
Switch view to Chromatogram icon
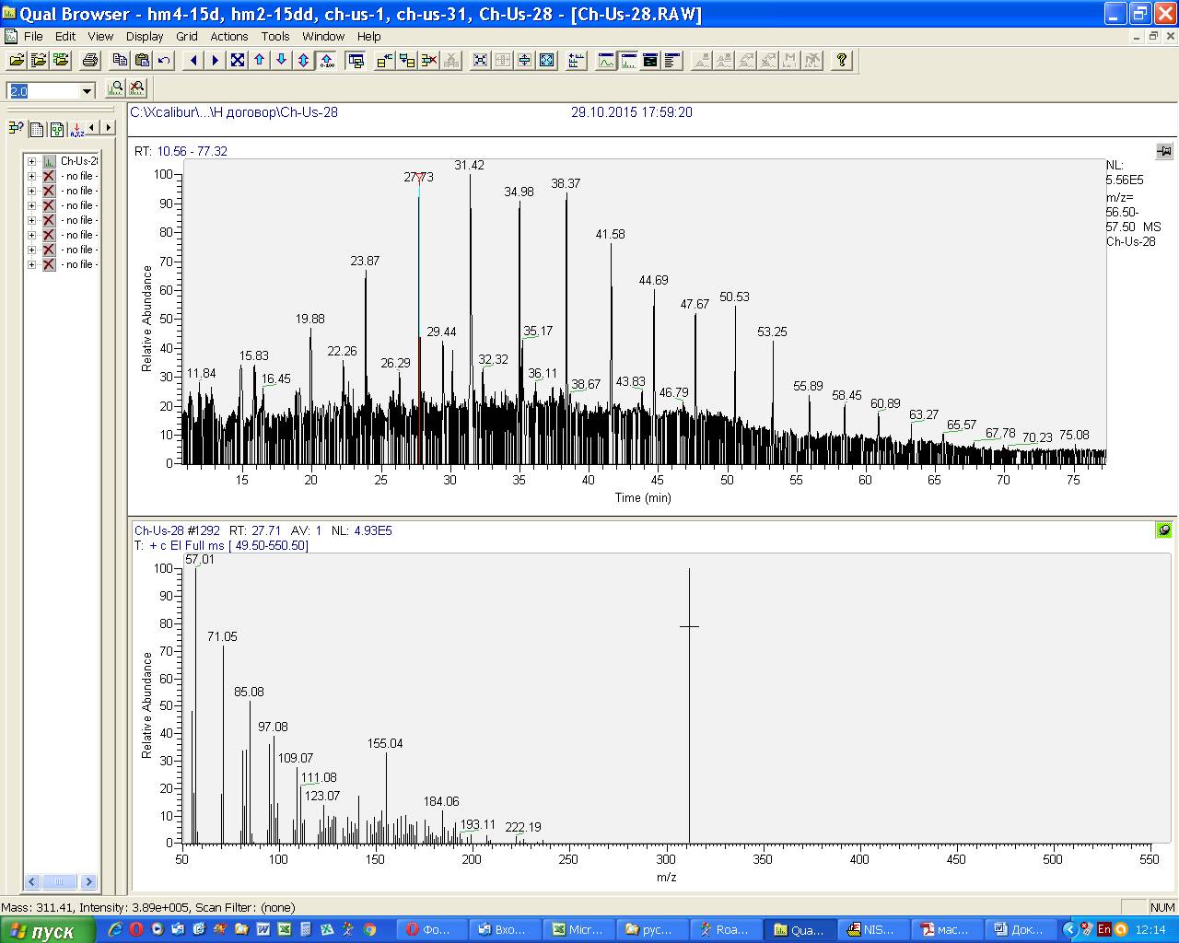[606, 61]
